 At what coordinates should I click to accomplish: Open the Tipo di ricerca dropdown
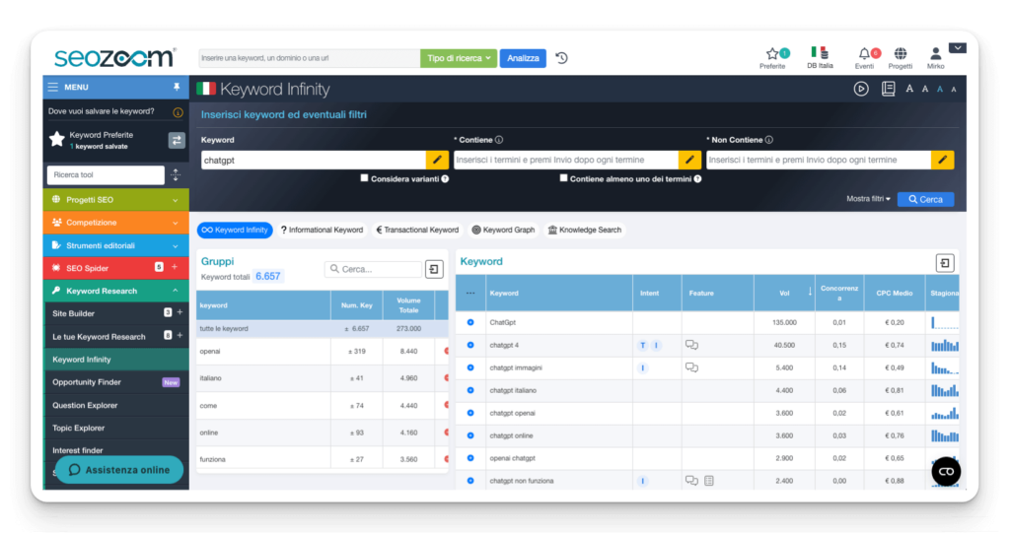click(459, 58)
